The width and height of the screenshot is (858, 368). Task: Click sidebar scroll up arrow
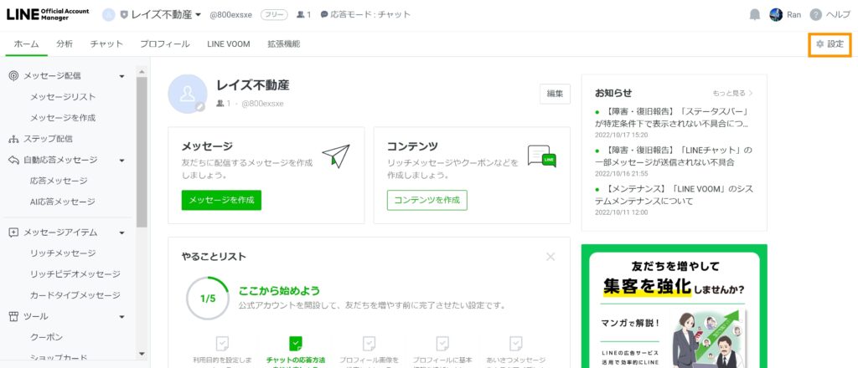coord(142,72)
